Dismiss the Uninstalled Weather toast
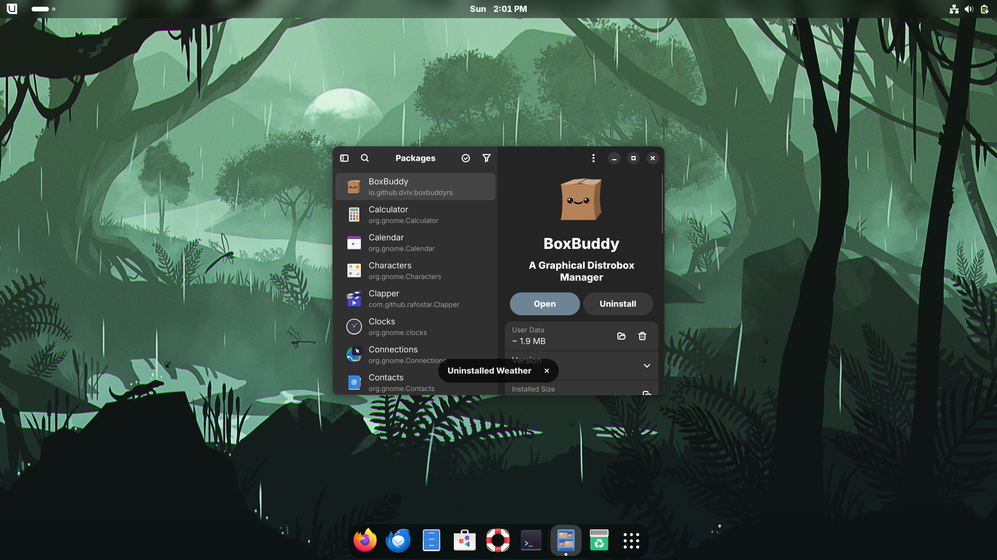 tap(547, 371)
